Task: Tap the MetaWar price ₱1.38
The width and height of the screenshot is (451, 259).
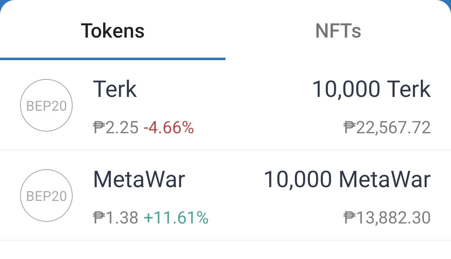Action: [116, 218]
